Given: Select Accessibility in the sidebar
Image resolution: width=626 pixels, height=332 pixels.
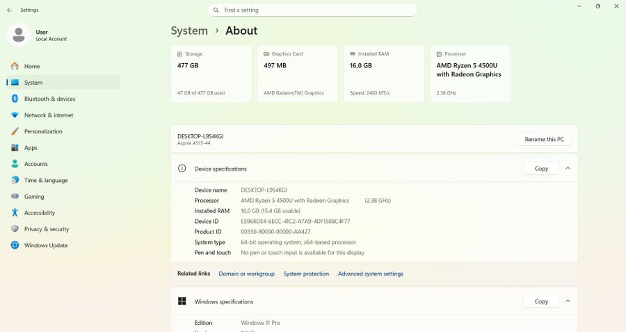Looking at the screenshot, I should tap(39, 213).
